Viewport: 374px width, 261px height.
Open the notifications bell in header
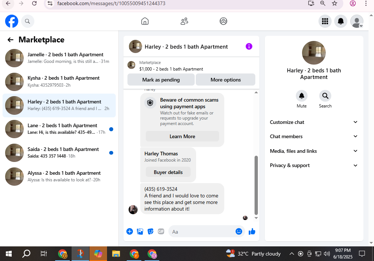[x=341, y=21]
